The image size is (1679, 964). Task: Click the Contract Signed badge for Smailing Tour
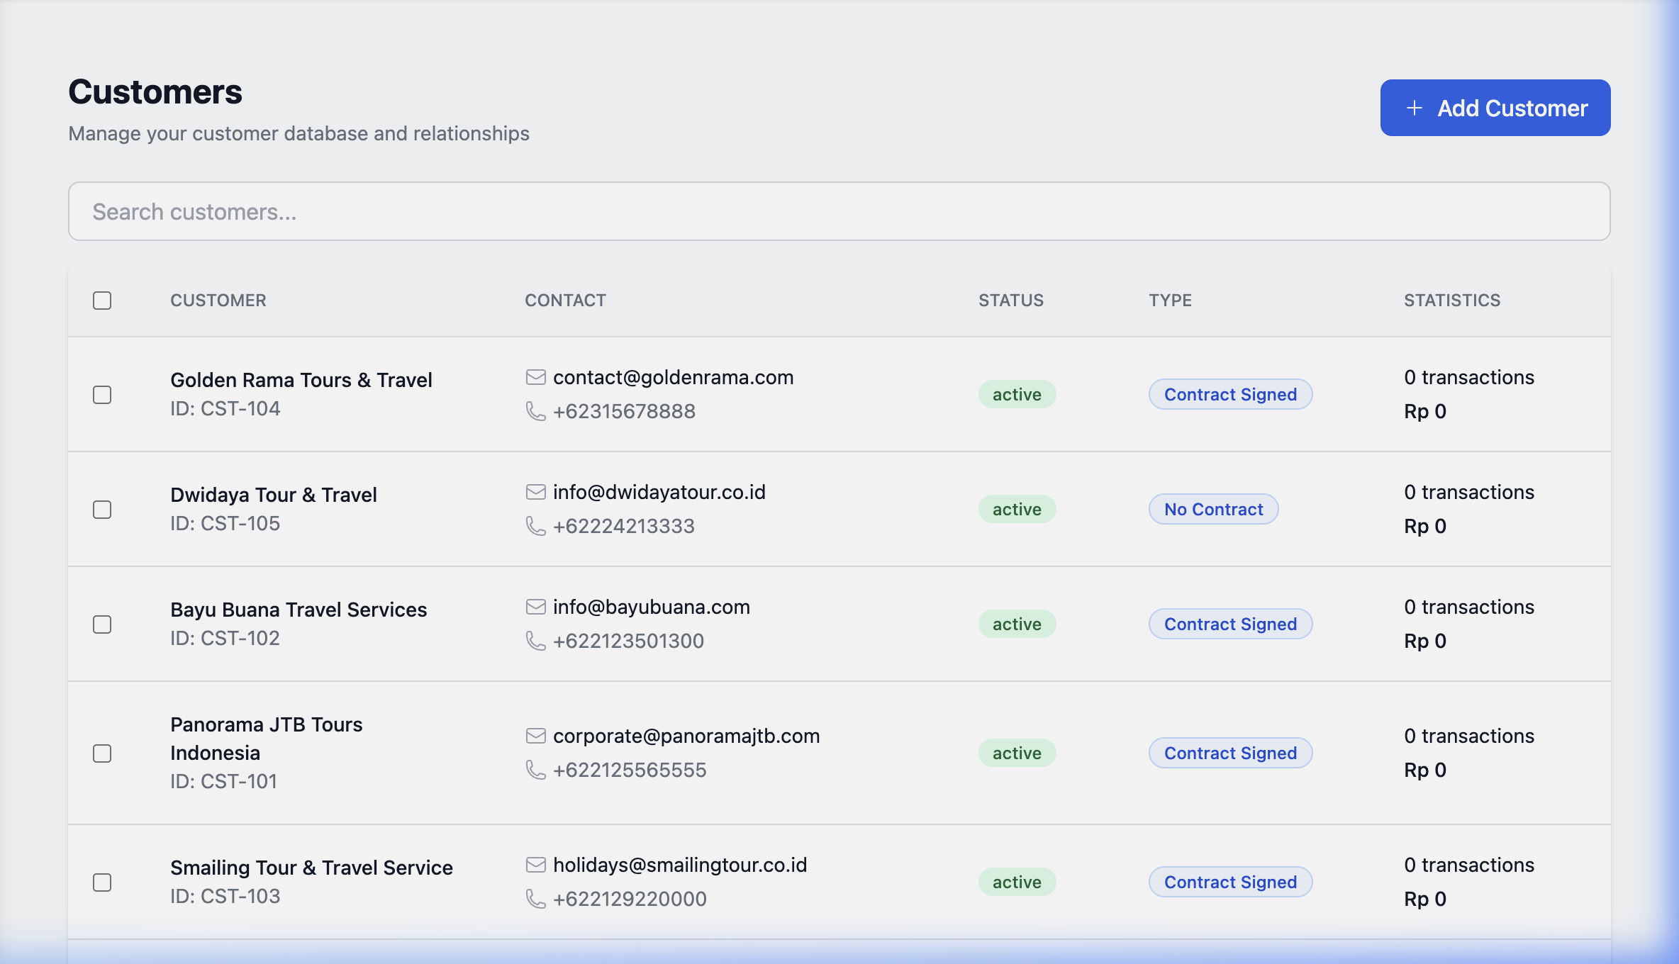tap(1230, 882)
